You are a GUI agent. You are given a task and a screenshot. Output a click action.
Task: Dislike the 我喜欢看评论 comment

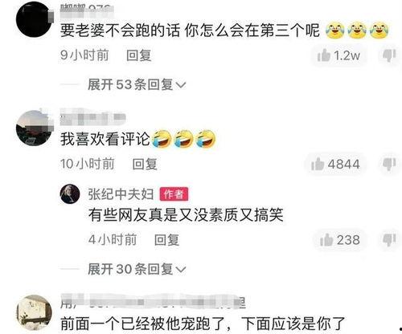tap(389, 164)
